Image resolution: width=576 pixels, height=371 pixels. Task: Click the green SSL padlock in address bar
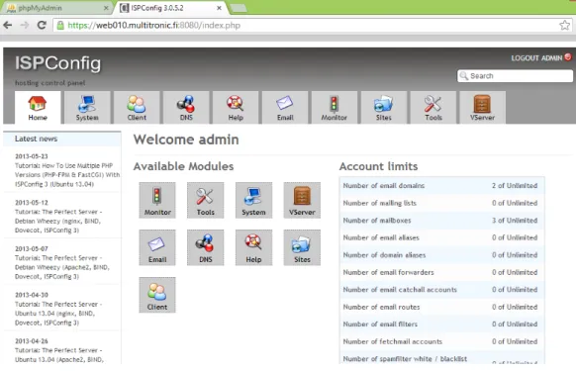tap(60, 25)
